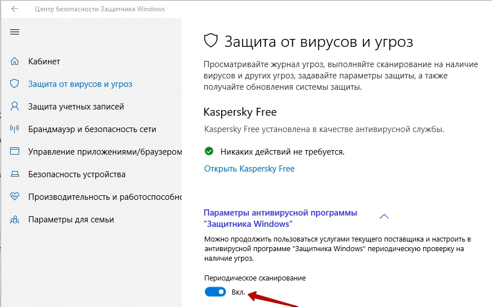Open Кабинет section in sidebar
The height and width of the screenshot is (307, 492).
click(44, 62)
